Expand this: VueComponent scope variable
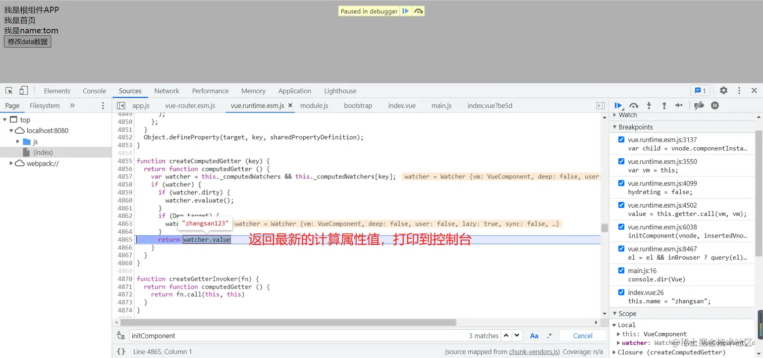Screen dimensions: 763x358 [x=619, y=334]
